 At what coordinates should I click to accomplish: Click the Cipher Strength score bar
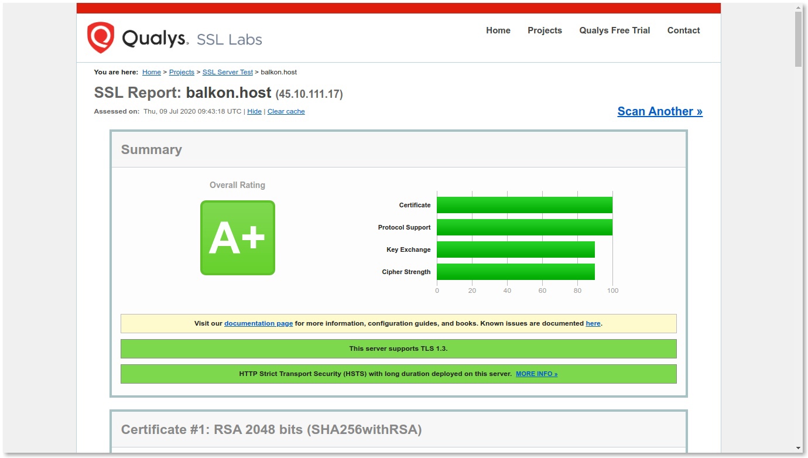pos(516,272)
